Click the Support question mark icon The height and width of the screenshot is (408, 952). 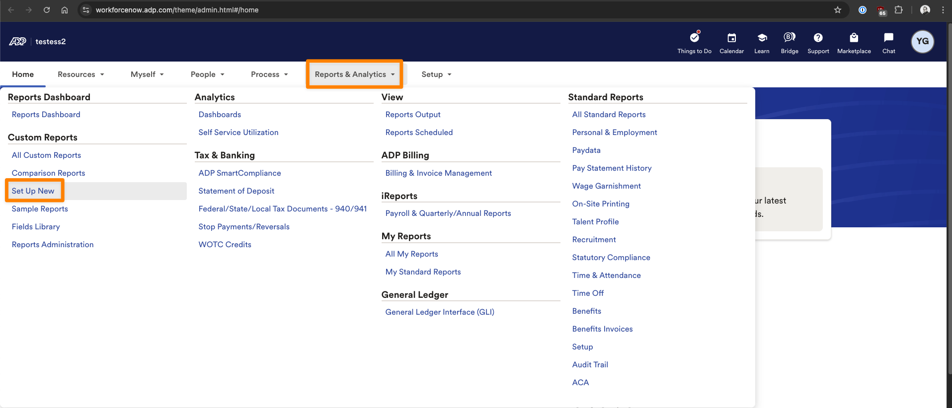[818, 38]
